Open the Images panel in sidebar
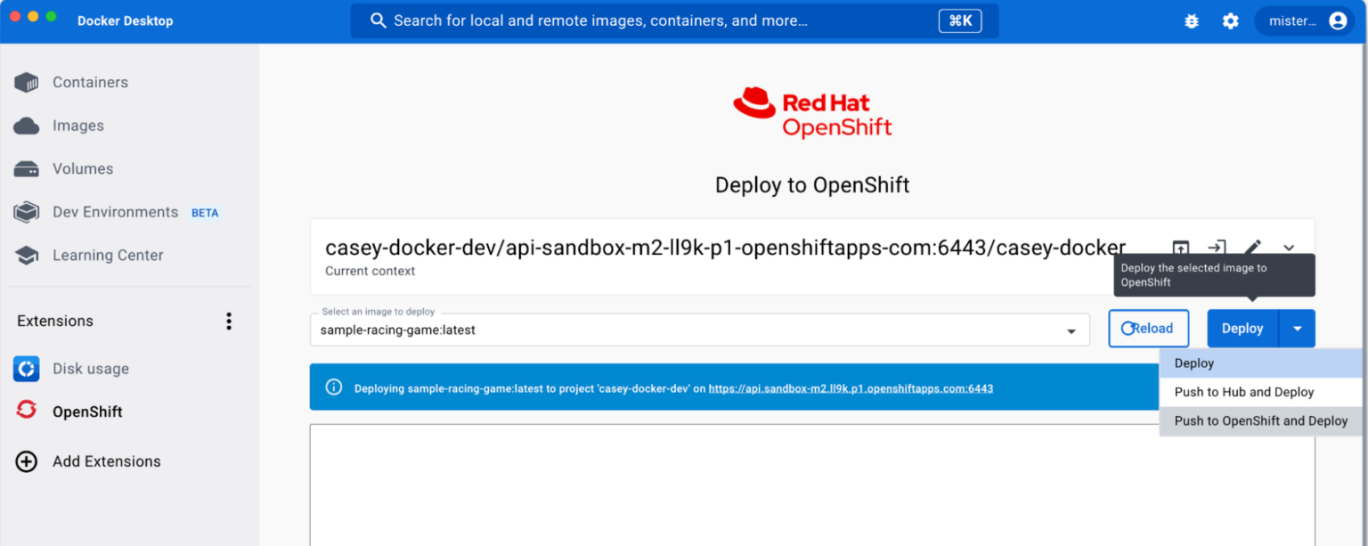This screenshot has height=546, width=1368. [77, 126]
